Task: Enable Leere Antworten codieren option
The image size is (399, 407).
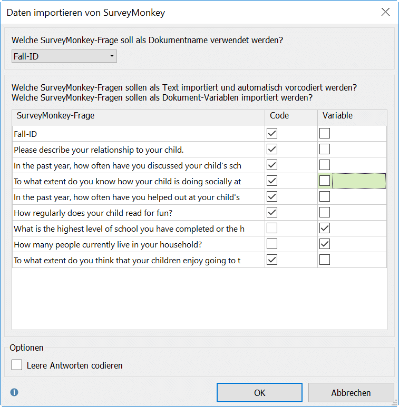Action: tap(17, 365)
